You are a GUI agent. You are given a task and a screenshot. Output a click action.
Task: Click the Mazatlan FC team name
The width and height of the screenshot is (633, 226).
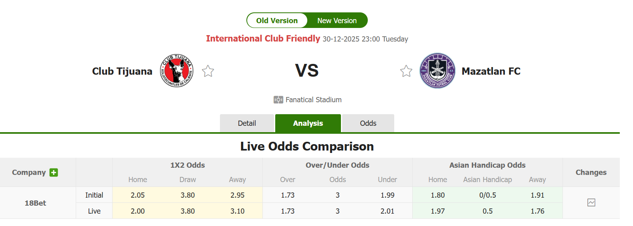pos(491,71)
